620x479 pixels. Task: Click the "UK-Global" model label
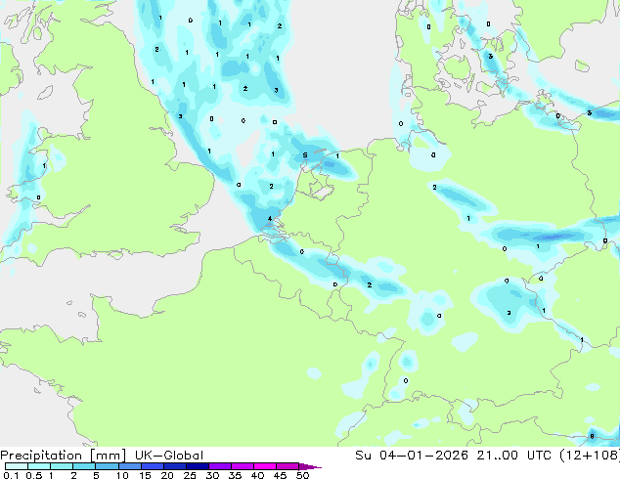pos(169,456)
